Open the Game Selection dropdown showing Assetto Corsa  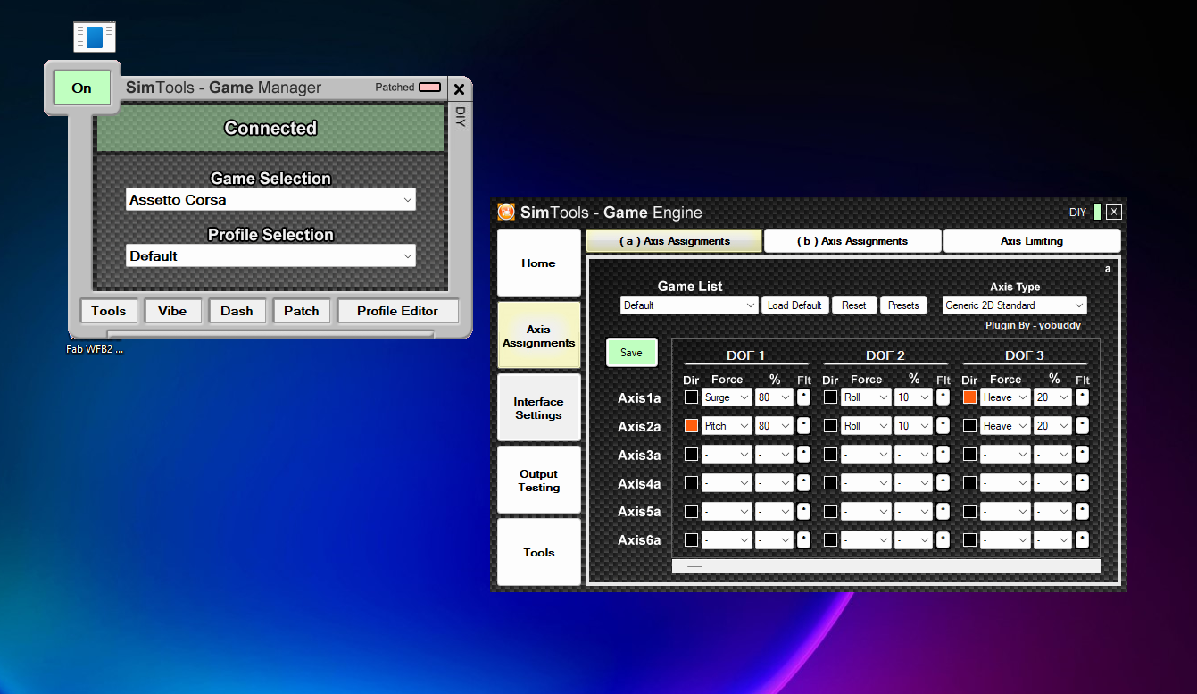point(270,200)
